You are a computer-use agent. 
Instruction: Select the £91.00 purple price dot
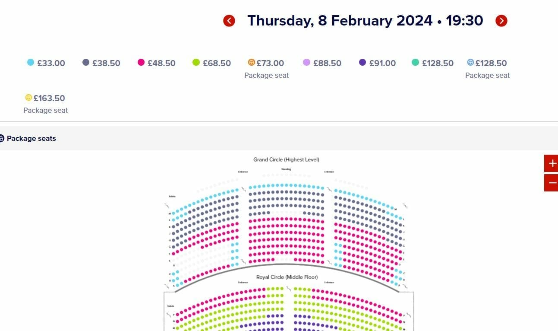pyautogui.click(x=363, y=63)
